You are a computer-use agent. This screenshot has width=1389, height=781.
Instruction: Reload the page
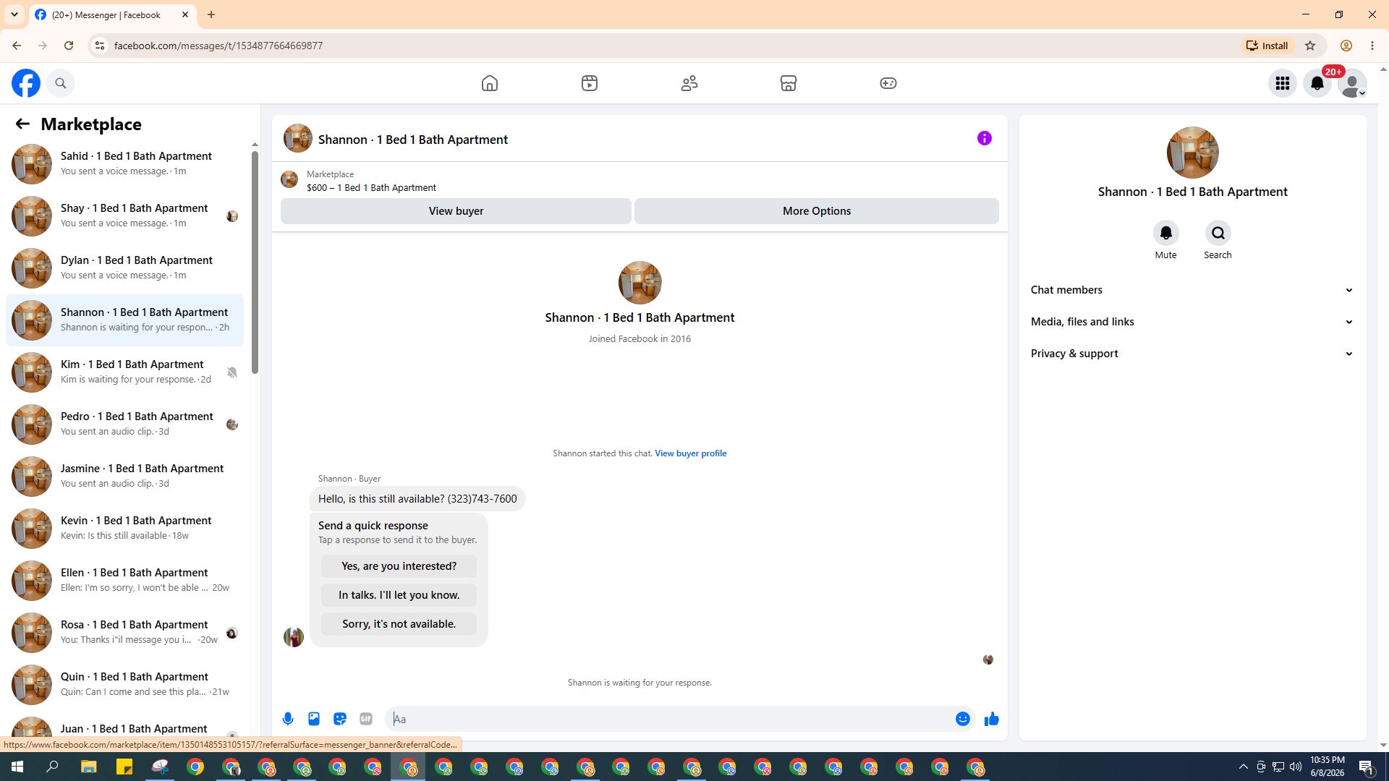(69, 46)
